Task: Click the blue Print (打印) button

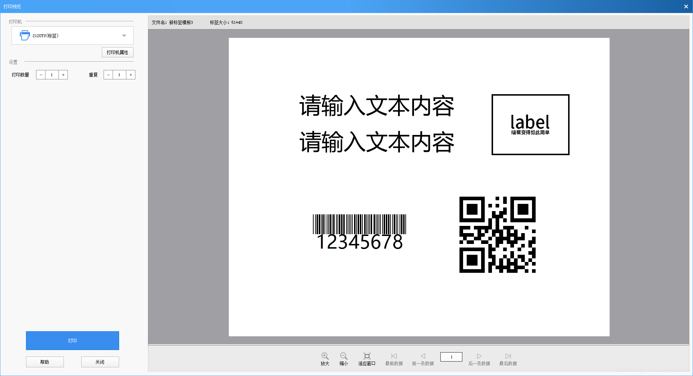Action: point(73,341)
